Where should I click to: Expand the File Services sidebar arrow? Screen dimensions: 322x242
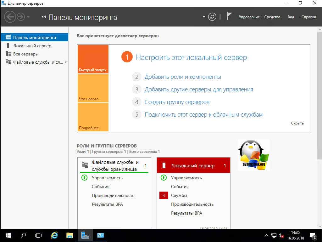[65, 62]
